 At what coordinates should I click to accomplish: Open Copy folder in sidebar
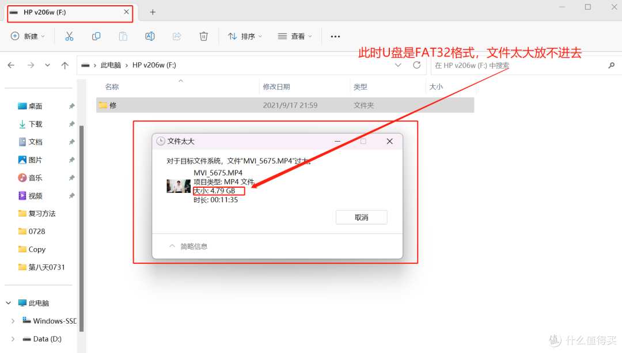point(32,249)
